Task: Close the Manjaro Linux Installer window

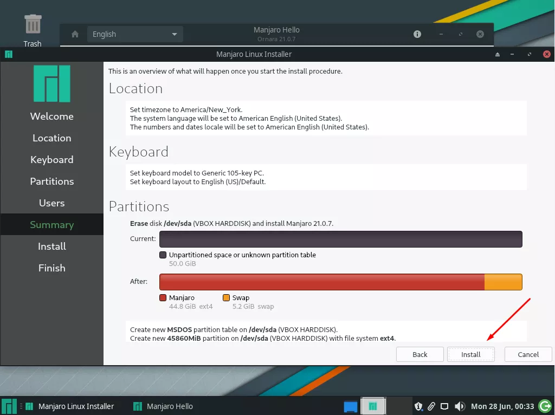Action: 547,54
